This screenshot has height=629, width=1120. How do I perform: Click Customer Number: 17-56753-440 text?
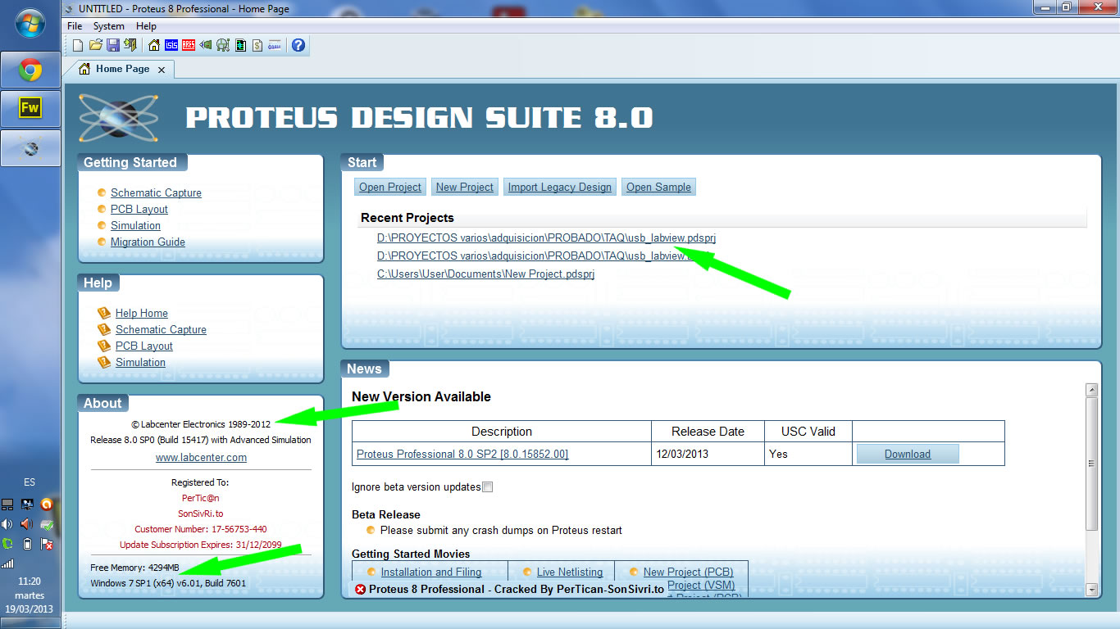[x=201, y=529]
